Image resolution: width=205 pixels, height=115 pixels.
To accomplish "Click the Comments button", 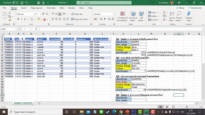I will coord(195,8).
